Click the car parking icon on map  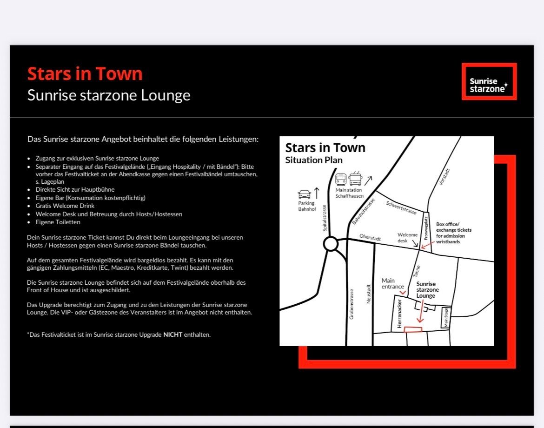pyautogui.click(x=304, y=194)
